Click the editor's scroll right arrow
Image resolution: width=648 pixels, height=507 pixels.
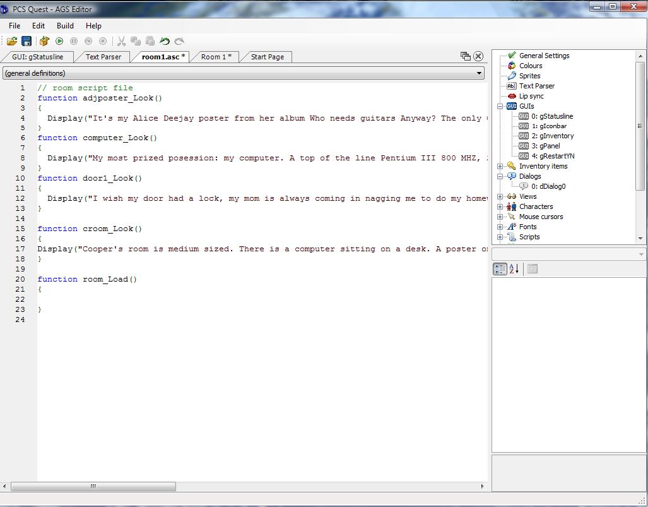(482, 486)
